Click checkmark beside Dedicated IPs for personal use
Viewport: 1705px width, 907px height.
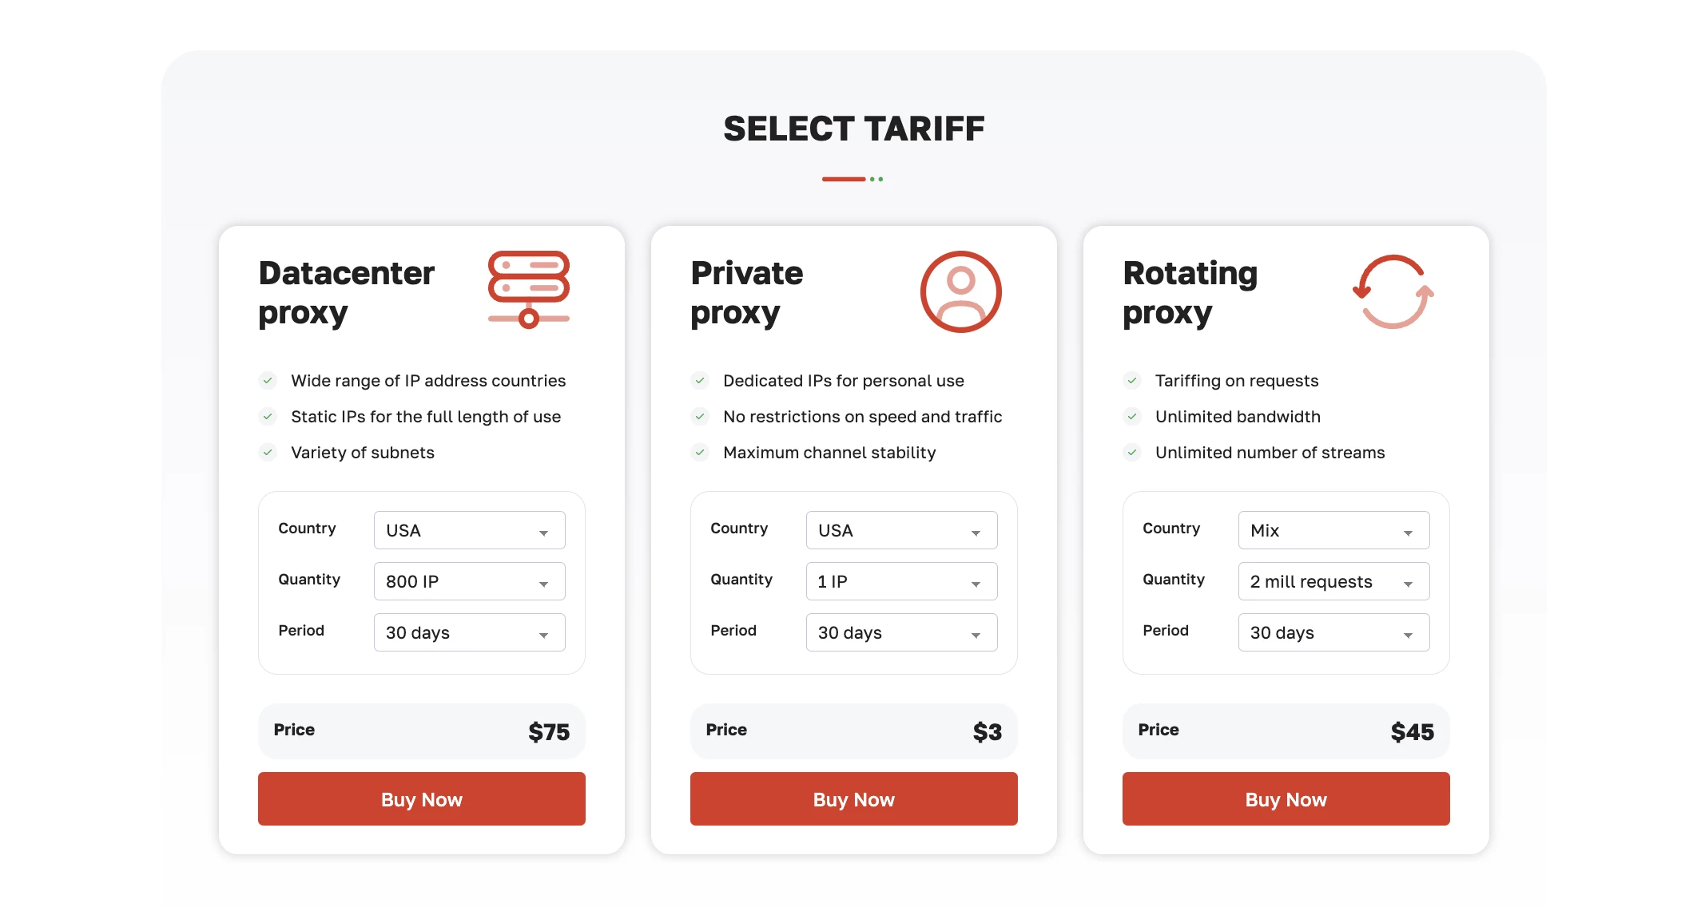[x=700, y=381]
